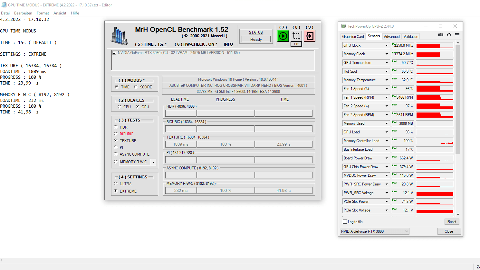The width and height of the screenshot is (480, 270).
Task: Click PWR_SRC Voltage red graph bar
Action: (435, 193)
